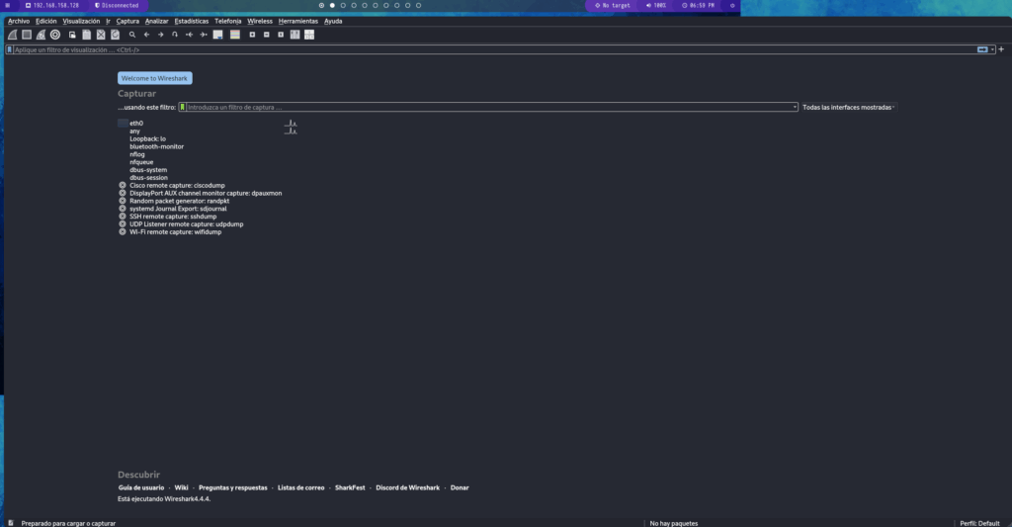This screenshot has width=1012, height=527.
Task: Click the find packet magnifier icon
Action: click(x=132, y=35)
